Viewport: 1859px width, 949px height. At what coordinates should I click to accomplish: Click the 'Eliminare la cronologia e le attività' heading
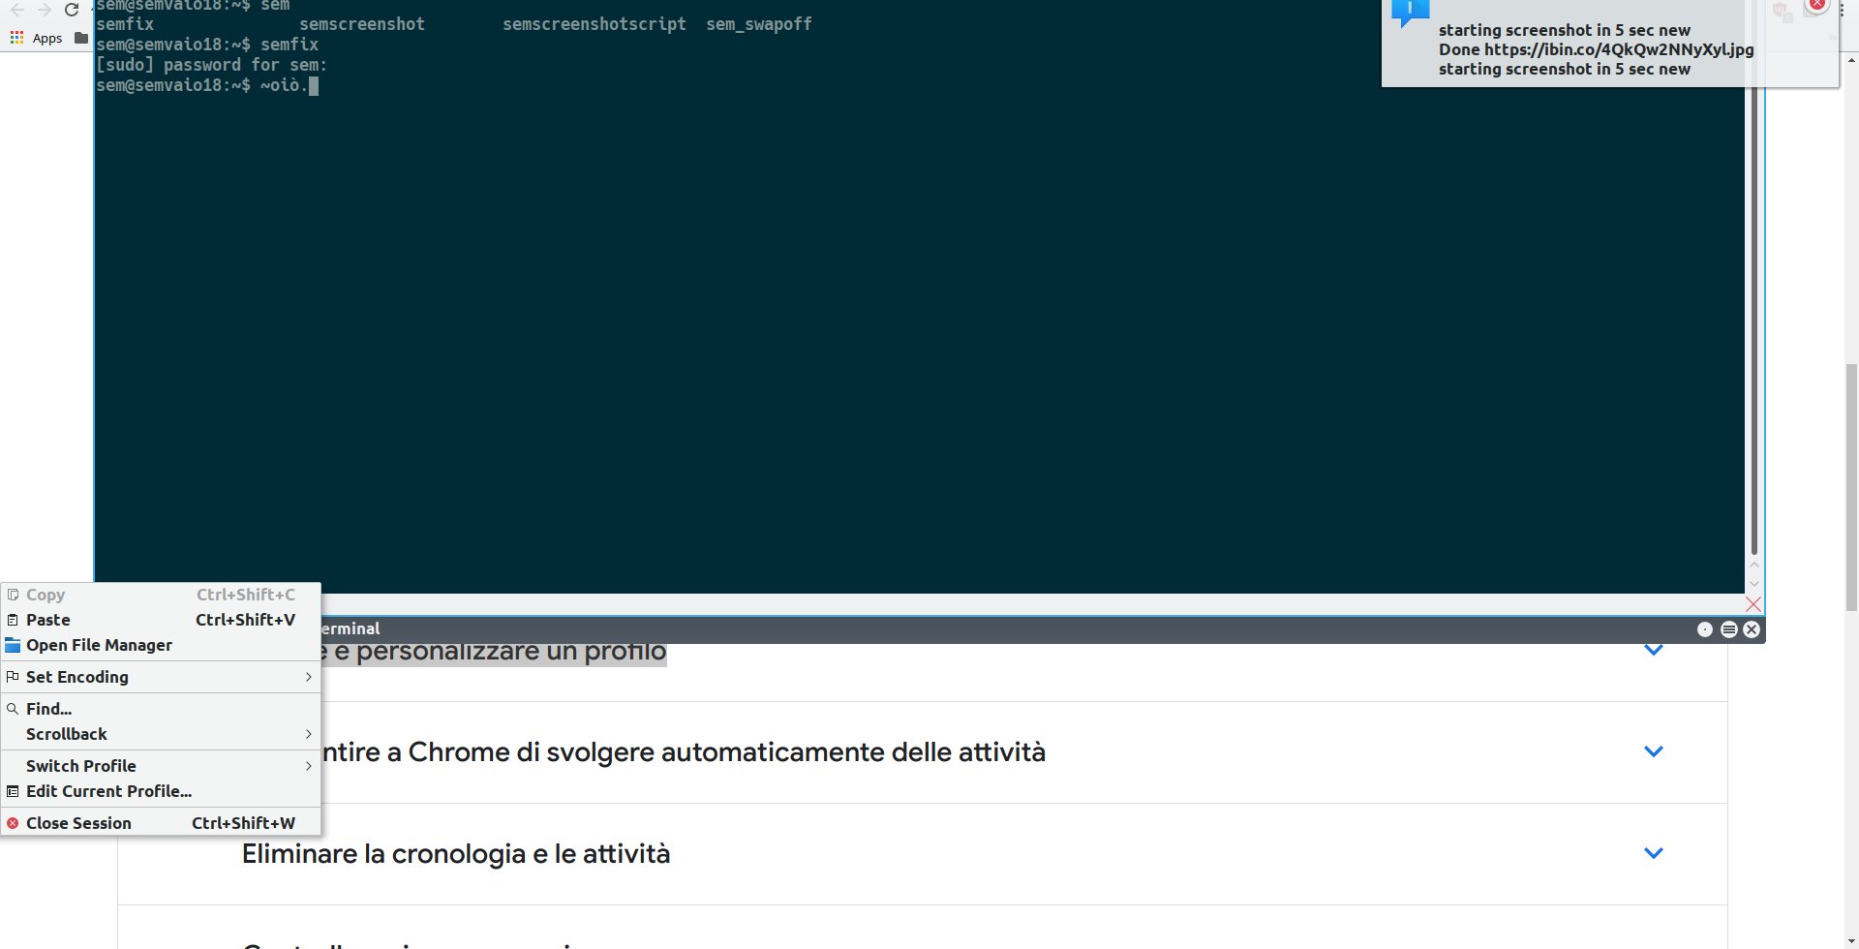tap(456, 854)
